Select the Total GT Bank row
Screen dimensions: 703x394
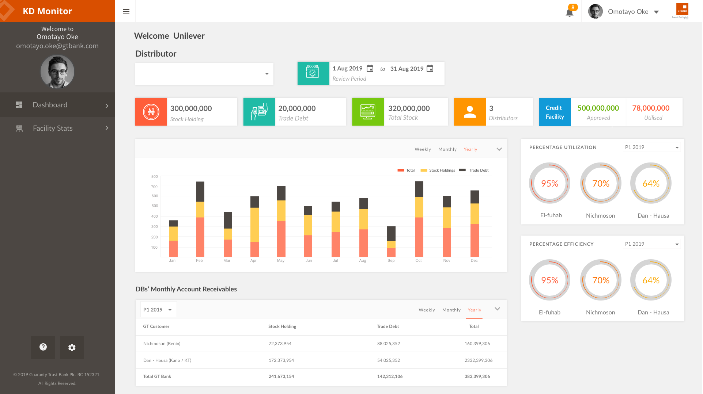(x=321, y=376)
